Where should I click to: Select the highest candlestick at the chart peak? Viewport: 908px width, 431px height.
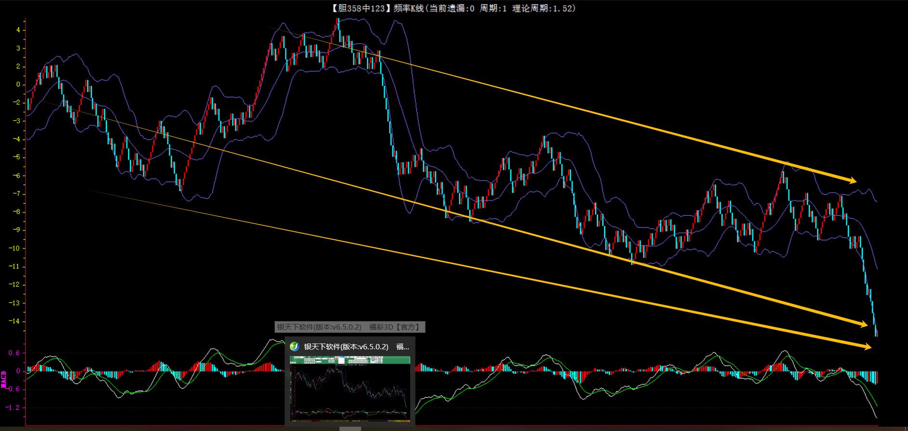pos(338,27)
